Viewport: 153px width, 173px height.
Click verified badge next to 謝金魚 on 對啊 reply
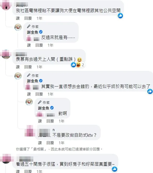pos(52,108)
